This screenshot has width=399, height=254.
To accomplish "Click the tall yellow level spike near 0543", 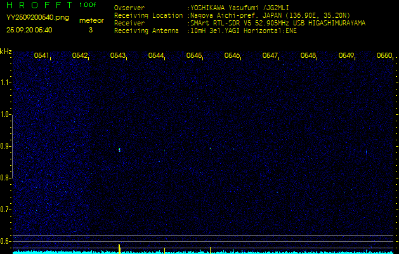I will [119, 249].
